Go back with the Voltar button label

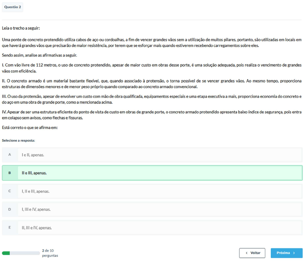pos(255,253)
